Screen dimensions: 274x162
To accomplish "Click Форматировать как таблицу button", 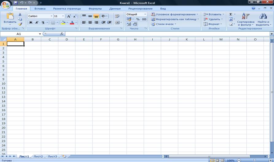I will (175, 19).
